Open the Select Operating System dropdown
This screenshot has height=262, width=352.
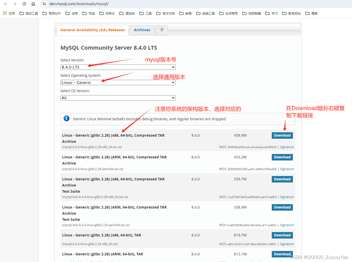(x=118, y=82)
